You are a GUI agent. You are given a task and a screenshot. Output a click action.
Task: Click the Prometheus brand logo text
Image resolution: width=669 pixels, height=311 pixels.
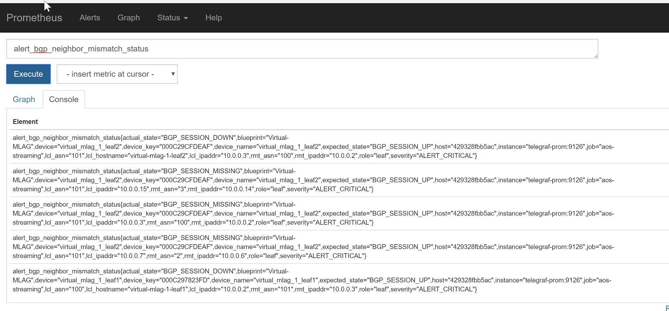point(34,18)
